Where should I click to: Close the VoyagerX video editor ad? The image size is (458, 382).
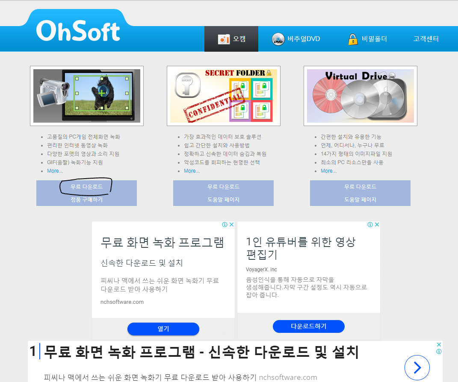click(x=377, y=224)
